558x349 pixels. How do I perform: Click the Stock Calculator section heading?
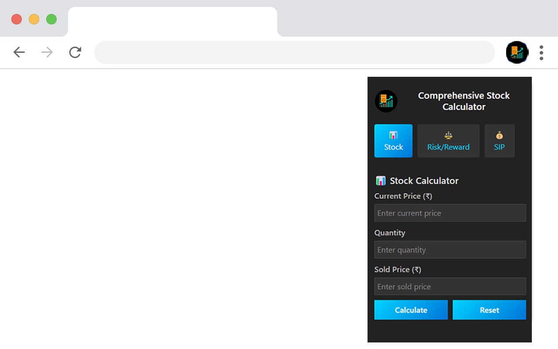pos(424,181)
